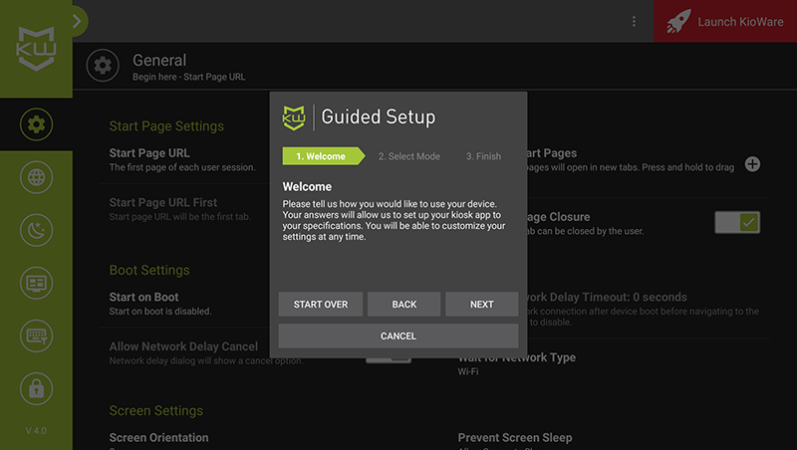Click the KioWare logo in Guided Setup dialog
The image size is (797, 450).
(294, 117)
